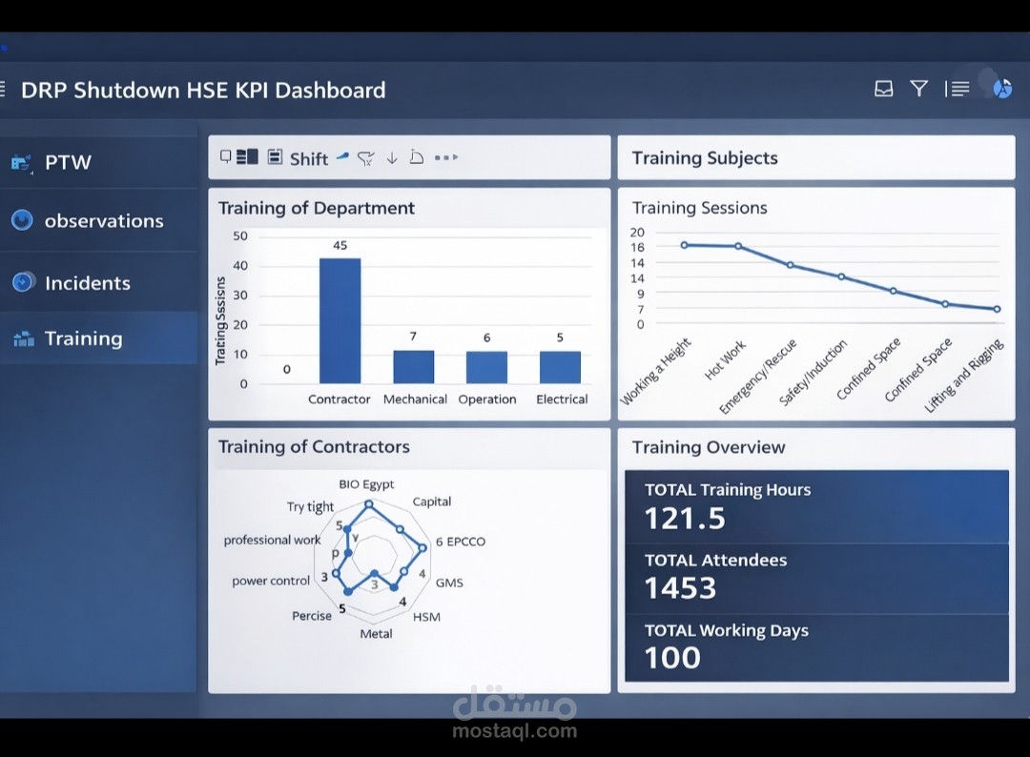Click the Metal radar axis label
Image resolution: width=1030 pixels, height=757 pixels.
(x=376, y=634)
